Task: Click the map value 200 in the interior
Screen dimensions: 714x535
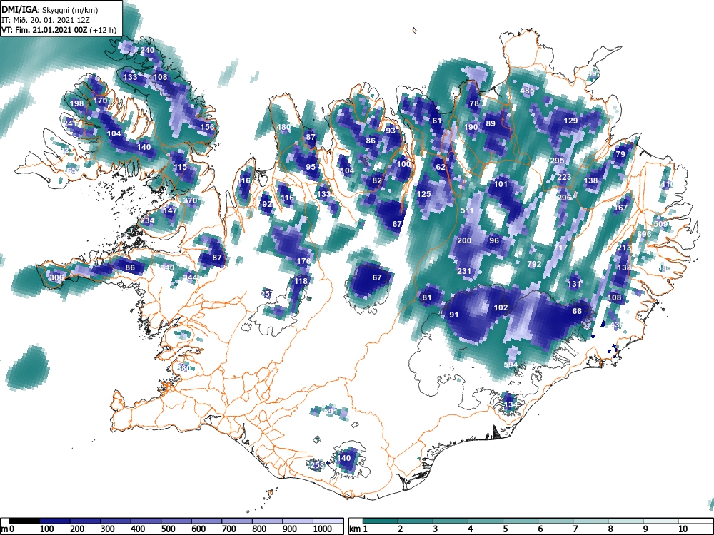Action: point(464,240)
